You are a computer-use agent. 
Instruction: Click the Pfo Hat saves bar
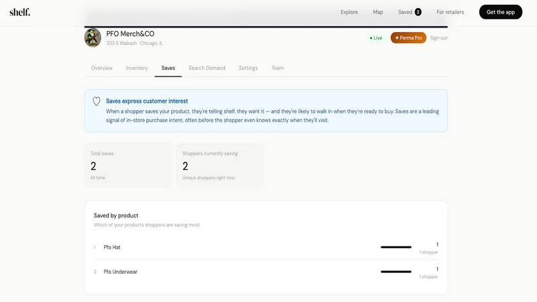tap(396, 247)
